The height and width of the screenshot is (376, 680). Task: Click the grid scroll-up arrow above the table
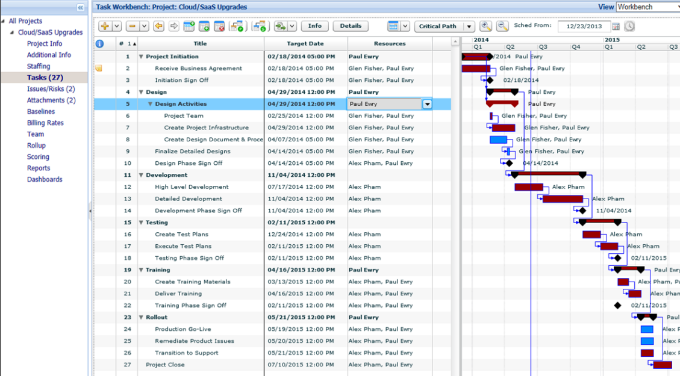point(455,42)
